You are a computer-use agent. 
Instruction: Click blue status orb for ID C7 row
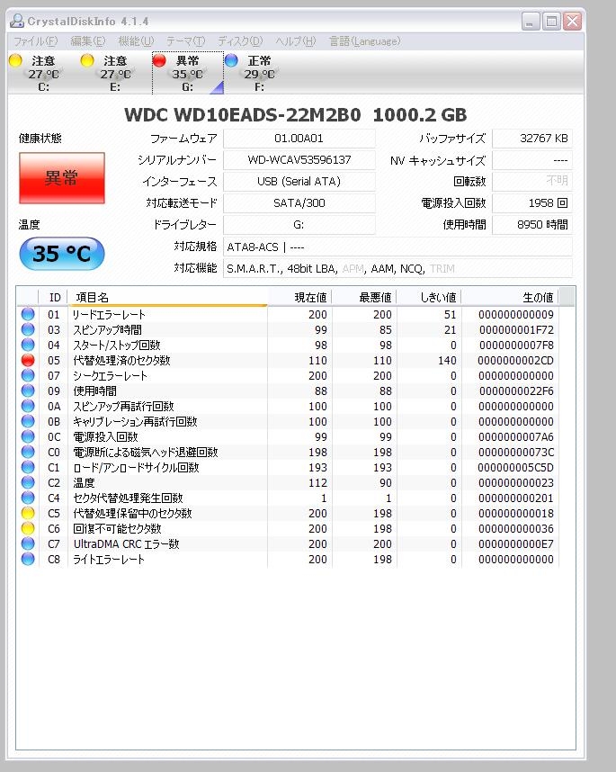tap(28, 543)
